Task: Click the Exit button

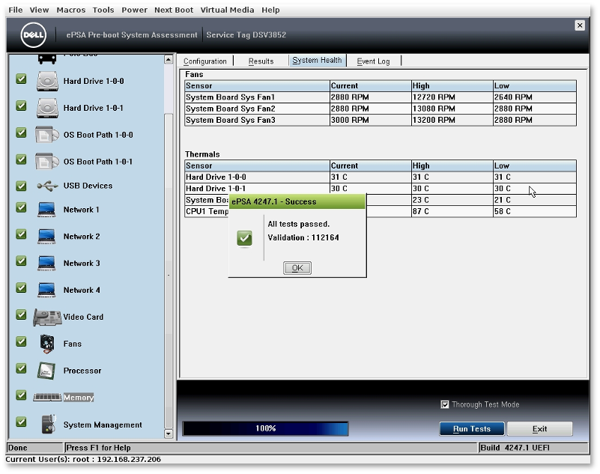Action: [539, 429]
